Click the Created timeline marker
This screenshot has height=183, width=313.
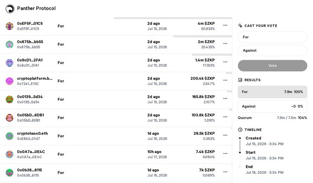[240, 138]
